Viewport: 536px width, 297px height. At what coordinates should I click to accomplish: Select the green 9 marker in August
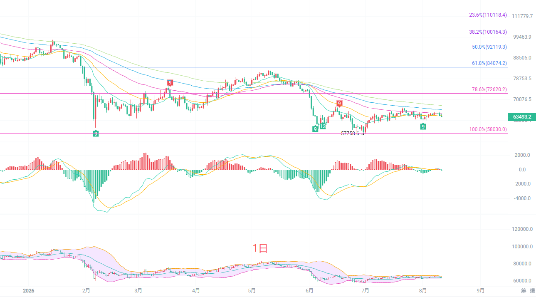(x=423, y=126)
